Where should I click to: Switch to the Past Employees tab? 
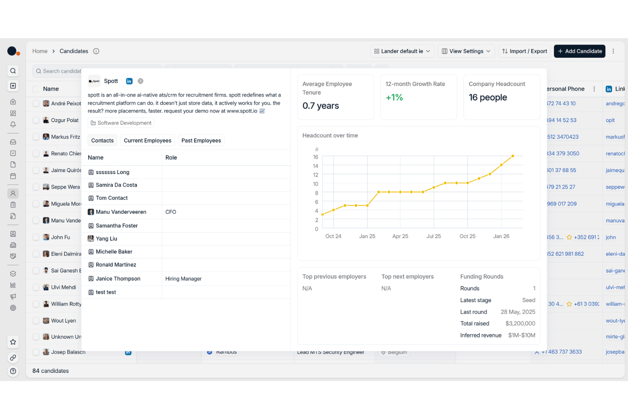201,141
